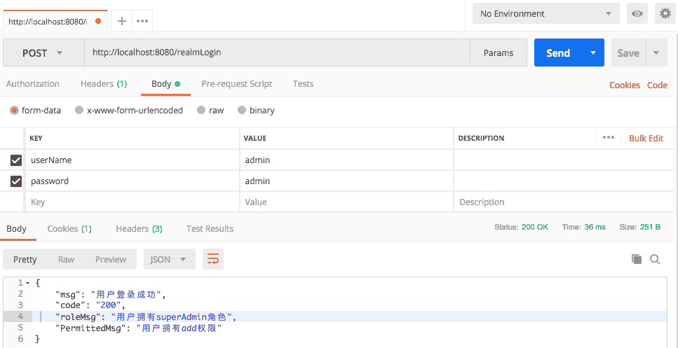Screen dimensions: 678x348
Task: Click the request URL input field
Action: pyautogui.click(x=277, y=53)
